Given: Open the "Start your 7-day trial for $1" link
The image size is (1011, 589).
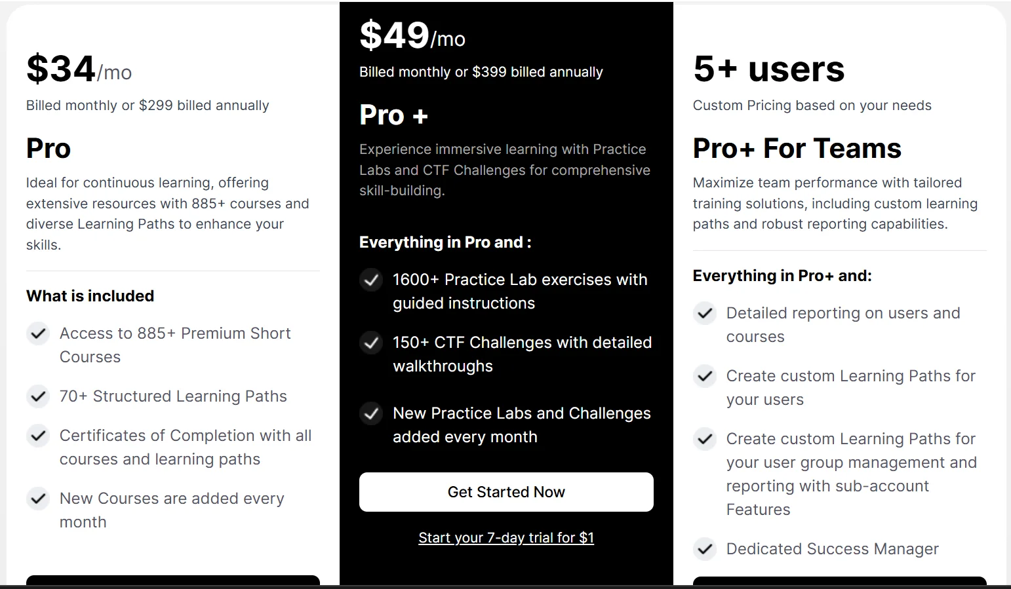Looking at the screenshot, I should [x=506, y=538].
